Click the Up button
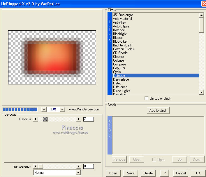This screenshot has width=206, height=177. pos(179,159)
